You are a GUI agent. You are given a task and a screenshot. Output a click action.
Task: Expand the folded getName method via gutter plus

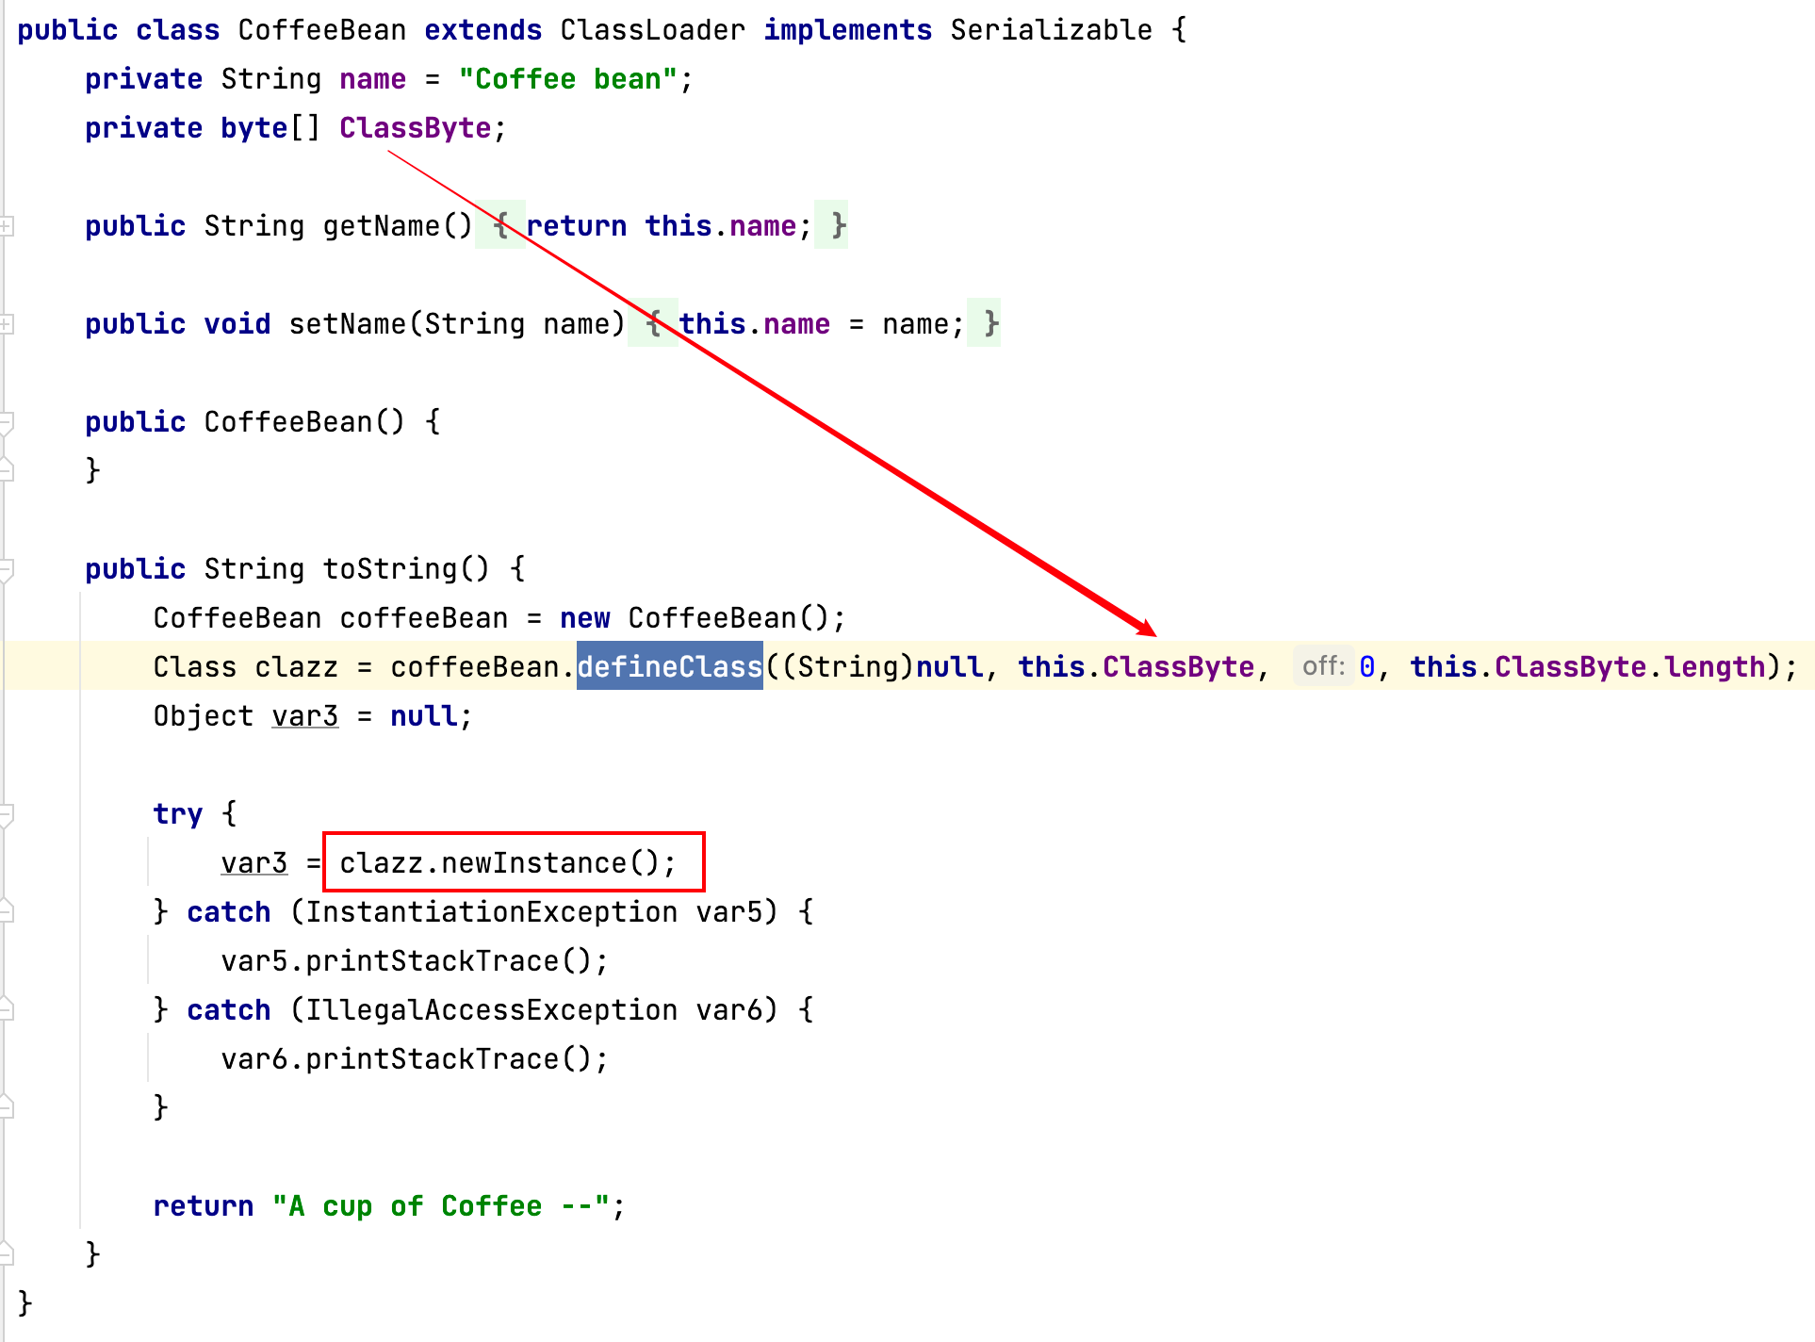[6, 226]
